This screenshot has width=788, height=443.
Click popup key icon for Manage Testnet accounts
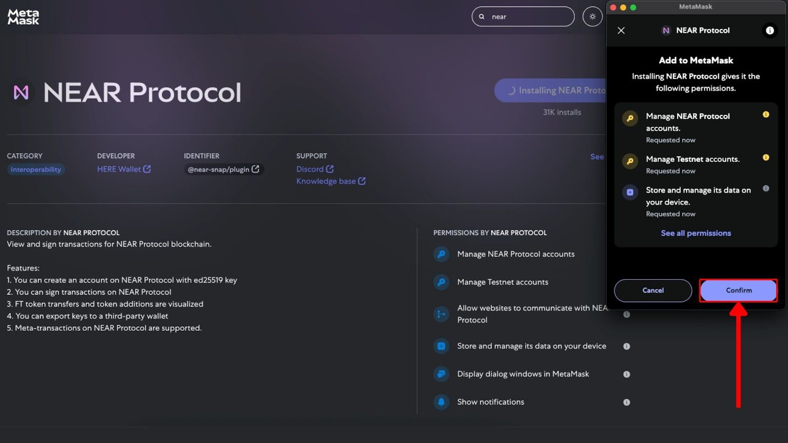click(x=630, y=161)
